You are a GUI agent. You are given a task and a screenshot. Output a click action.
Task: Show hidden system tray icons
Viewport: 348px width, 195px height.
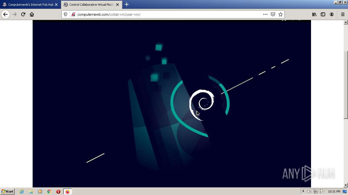[x=303, y=191]
